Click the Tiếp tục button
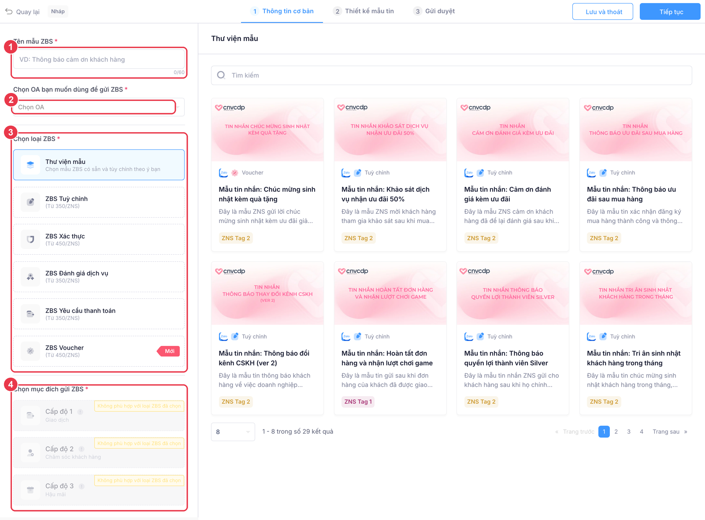 point(670,11)
